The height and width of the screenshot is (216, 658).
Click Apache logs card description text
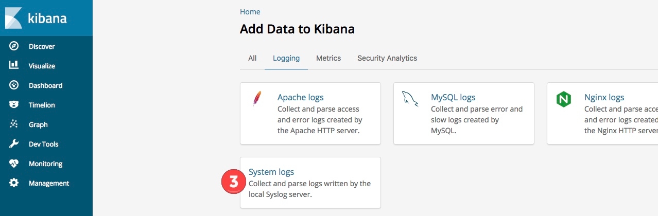[320, 120]
